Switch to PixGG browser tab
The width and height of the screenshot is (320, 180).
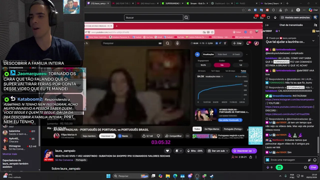tap(246, 3)
